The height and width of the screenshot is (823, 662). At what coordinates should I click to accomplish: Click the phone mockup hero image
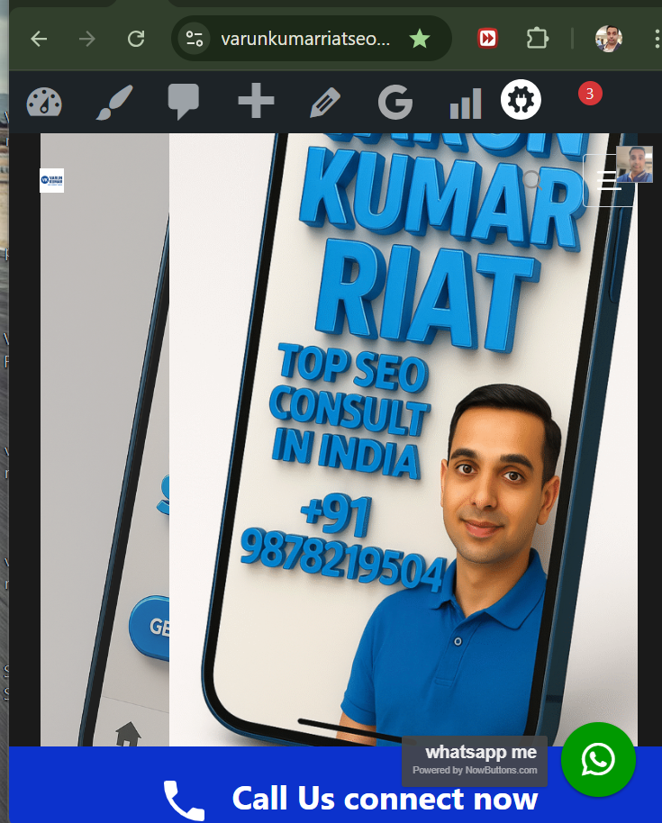pos(404,439)
